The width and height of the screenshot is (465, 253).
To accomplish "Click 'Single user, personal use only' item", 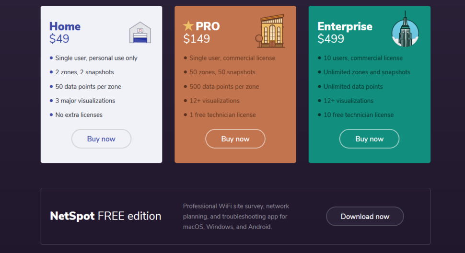I will tap(96, 58).
